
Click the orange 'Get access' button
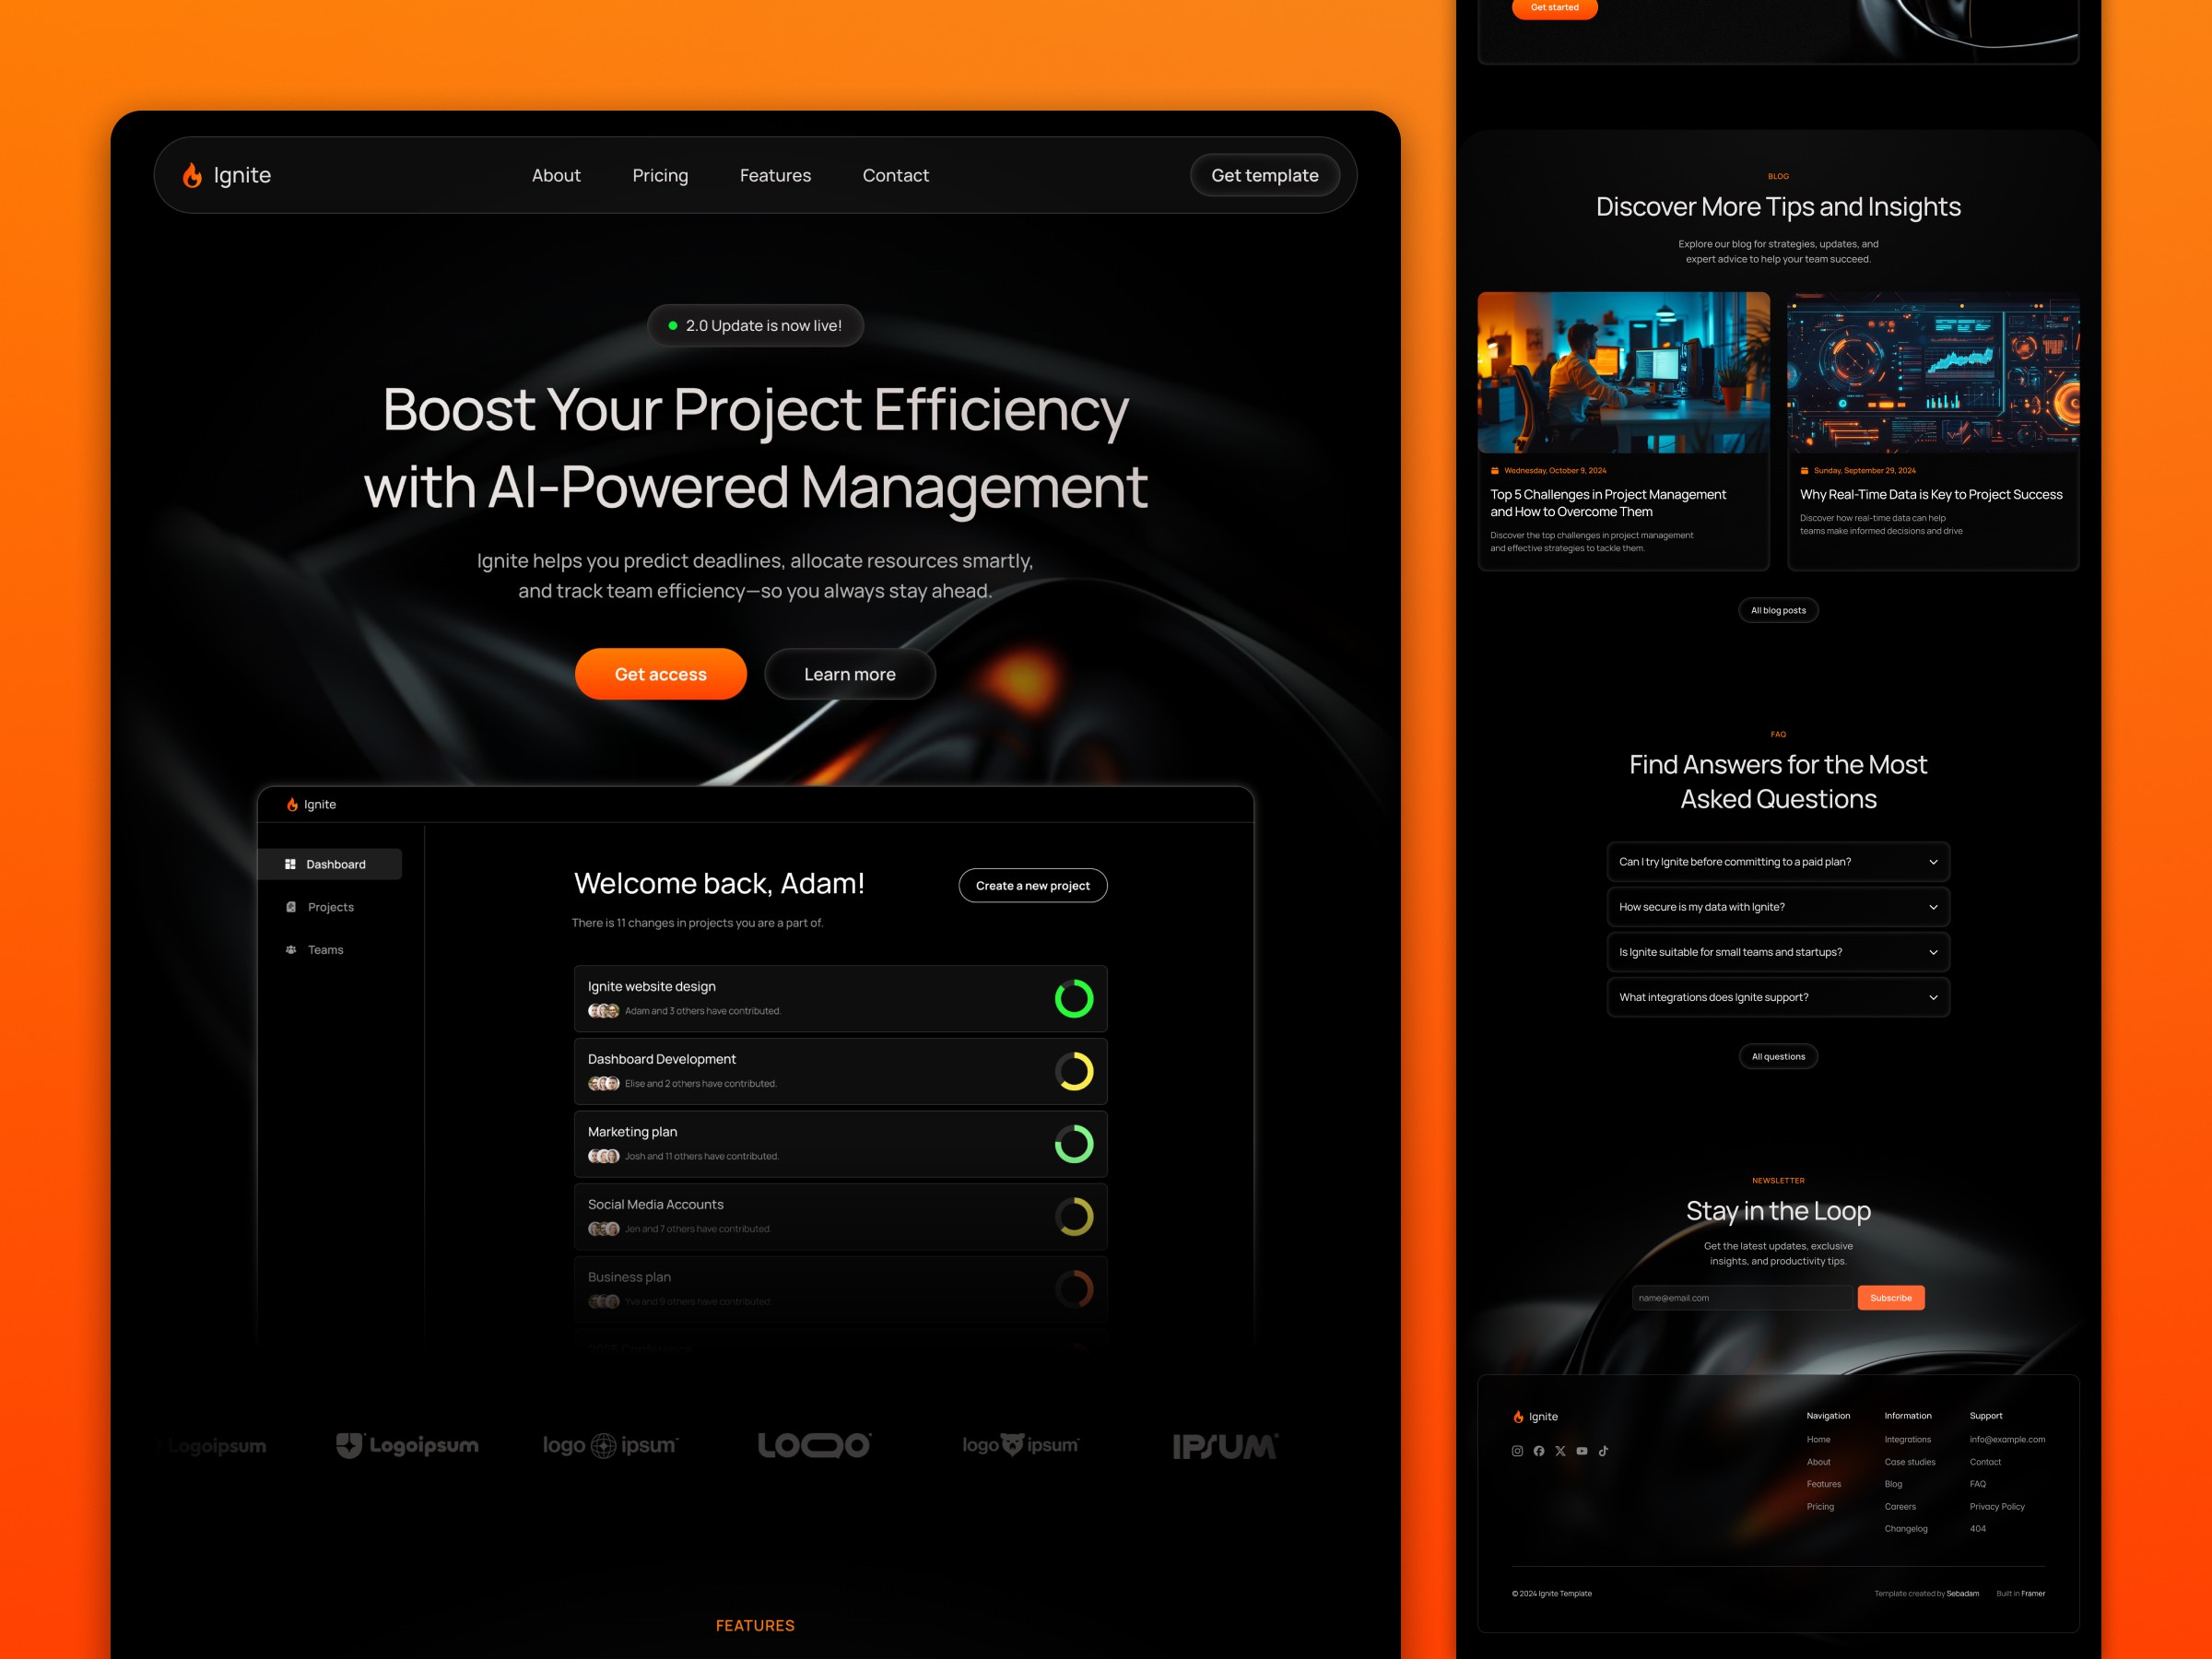(x=658, y=673)
